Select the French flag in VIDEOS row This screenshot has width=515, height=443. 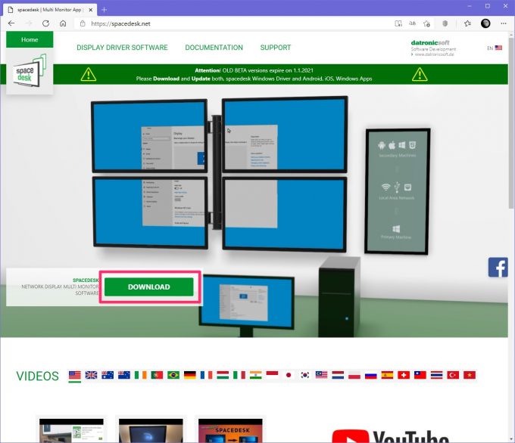(x=206, y=375)
